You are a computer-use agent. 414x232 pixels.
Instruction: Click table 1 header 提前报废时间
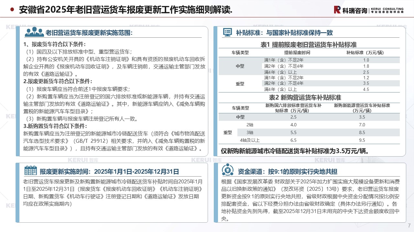(x=297, y=52)
